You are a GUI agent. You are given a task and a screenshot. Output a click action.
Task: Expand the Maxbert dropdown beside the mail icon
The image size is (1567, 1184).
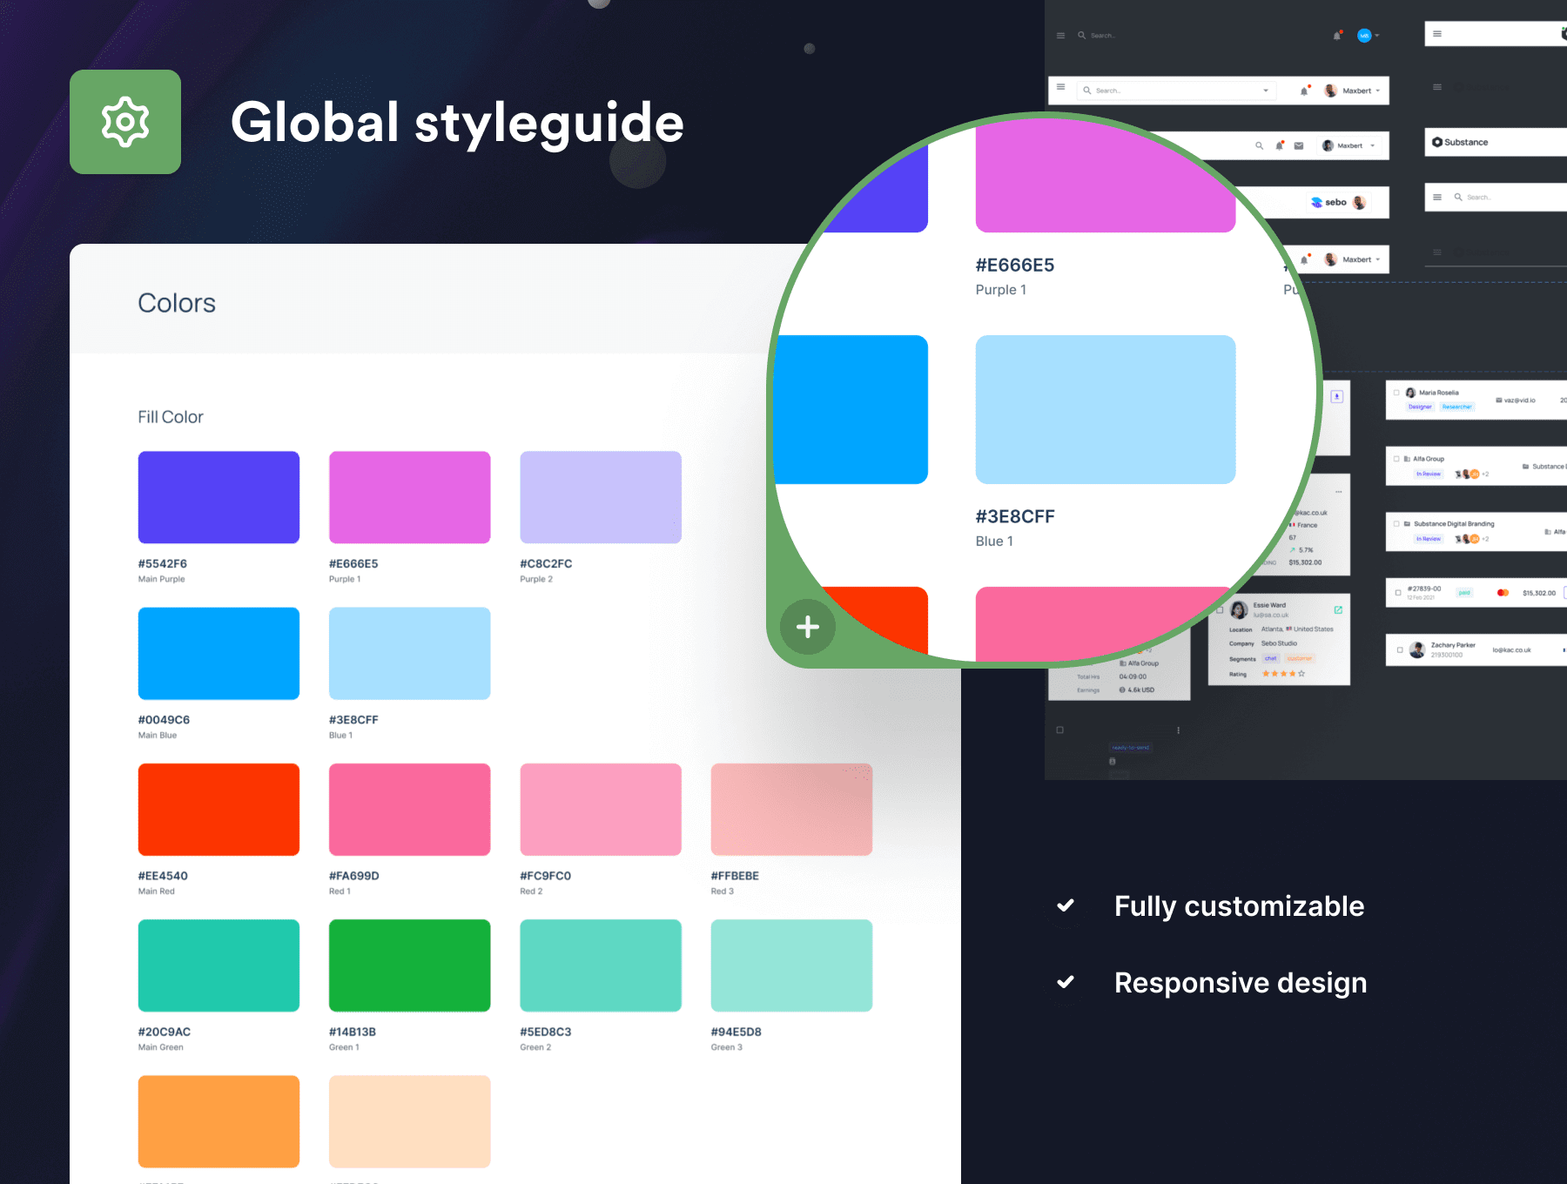coord(1373,146)
